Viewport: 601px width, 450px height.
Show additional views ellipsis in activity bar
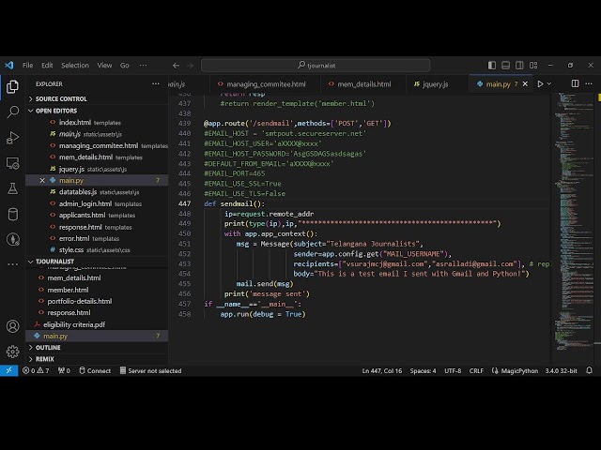12,264
